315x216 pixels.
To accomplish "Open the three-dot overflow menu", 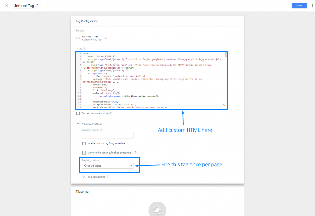I will pyautogui.click(x=312, y=6).
